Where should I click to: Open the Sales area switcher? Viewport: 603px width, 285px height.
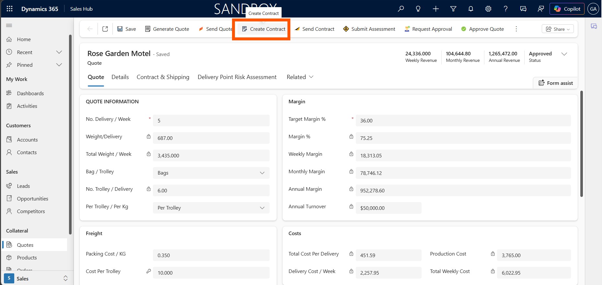pos(36,279)
